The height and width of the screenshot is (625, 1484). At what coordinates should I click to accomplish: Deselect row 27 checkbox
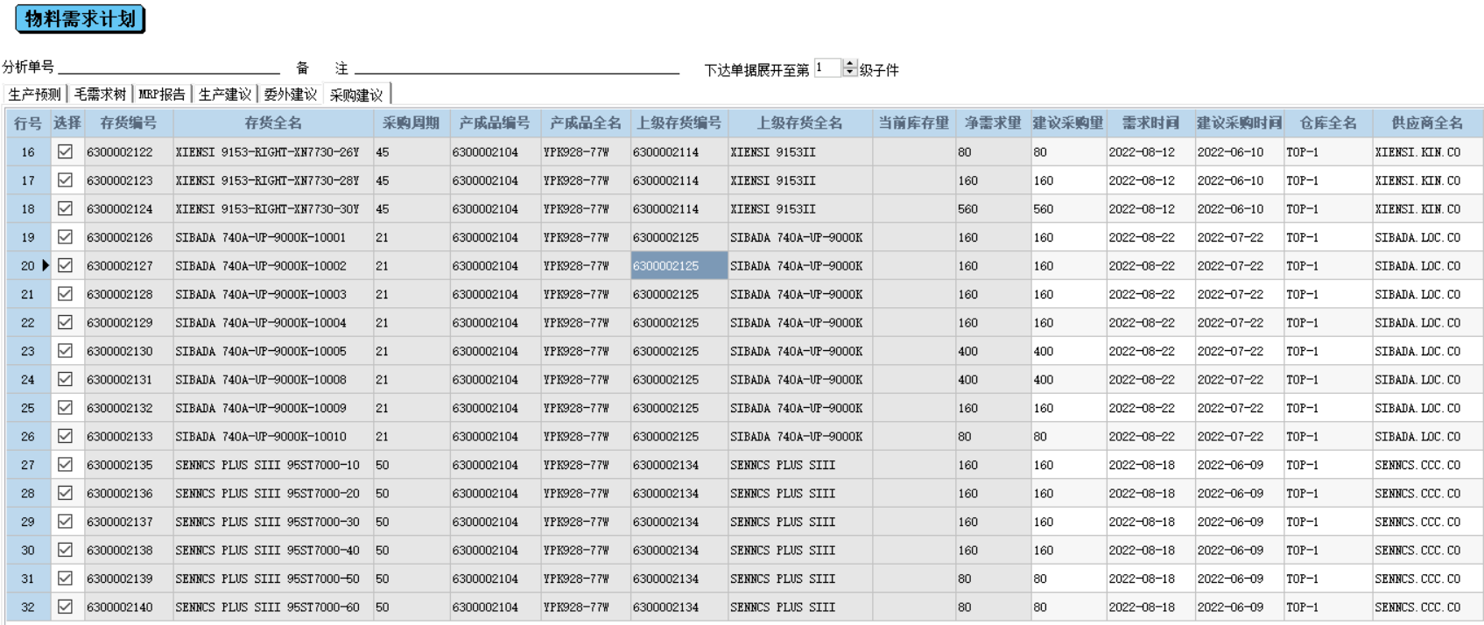coord(65,465)
